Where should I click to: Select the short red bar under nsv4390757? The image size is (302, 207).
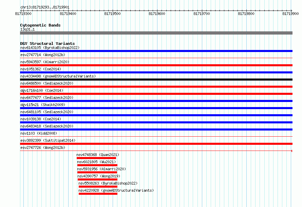97,179
